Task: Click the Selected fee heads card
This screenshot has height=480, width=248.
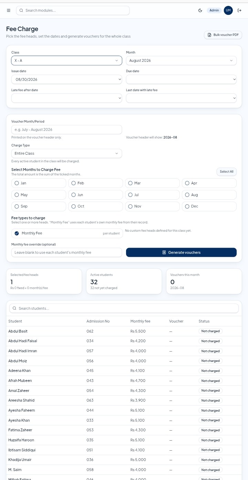Action: click(44, 281)
